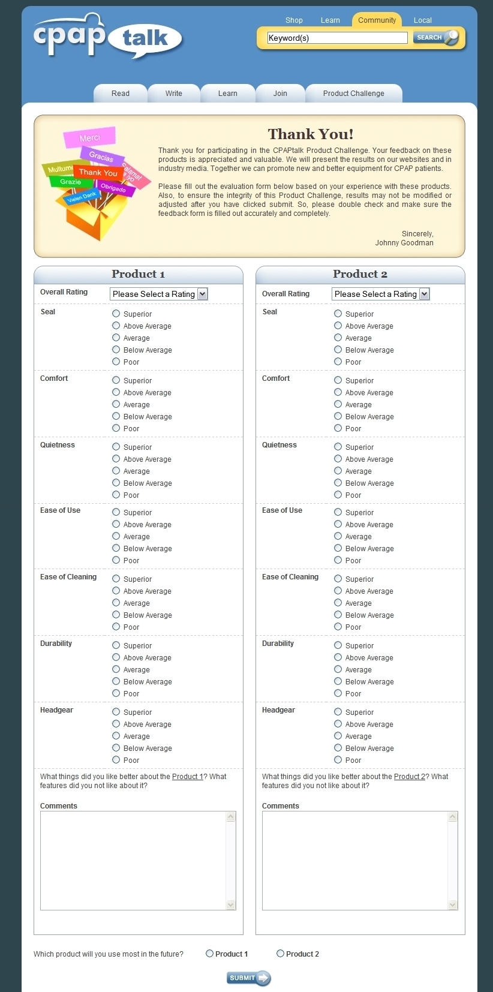Click scroll-up arrow in Product 2 Comments
The width and height of the screenshot is (493, 992).
(453, 817)
